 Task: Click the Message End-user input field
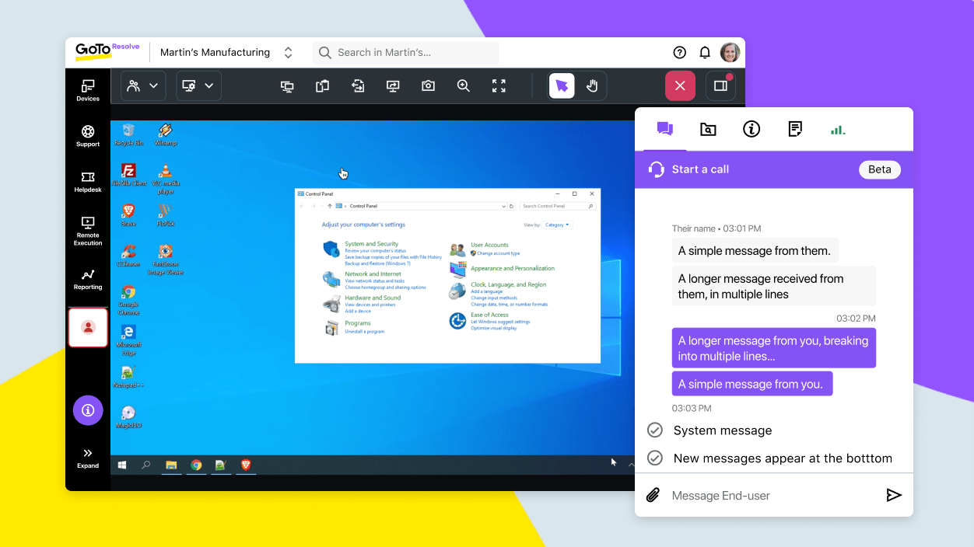pos(770,496)
